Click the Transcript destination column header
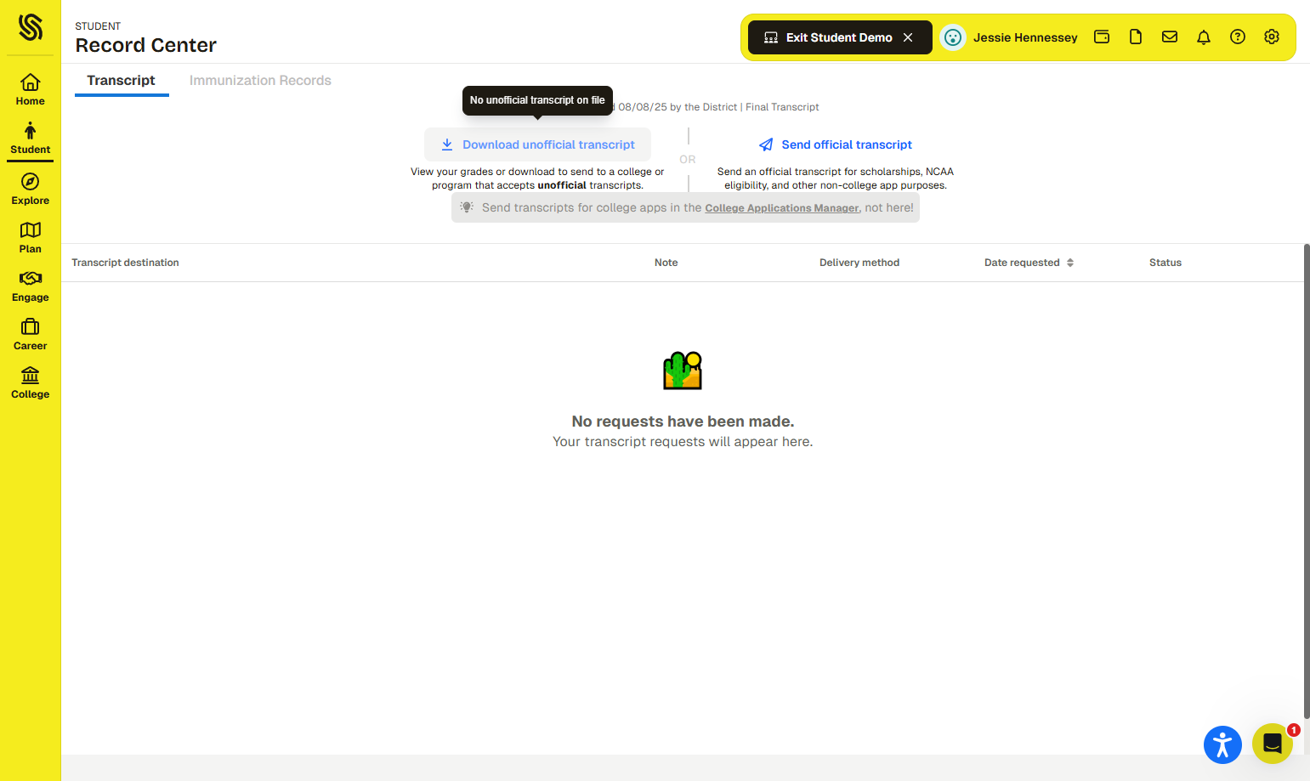Screen dimensions: 1310x781 coord(125,263)
